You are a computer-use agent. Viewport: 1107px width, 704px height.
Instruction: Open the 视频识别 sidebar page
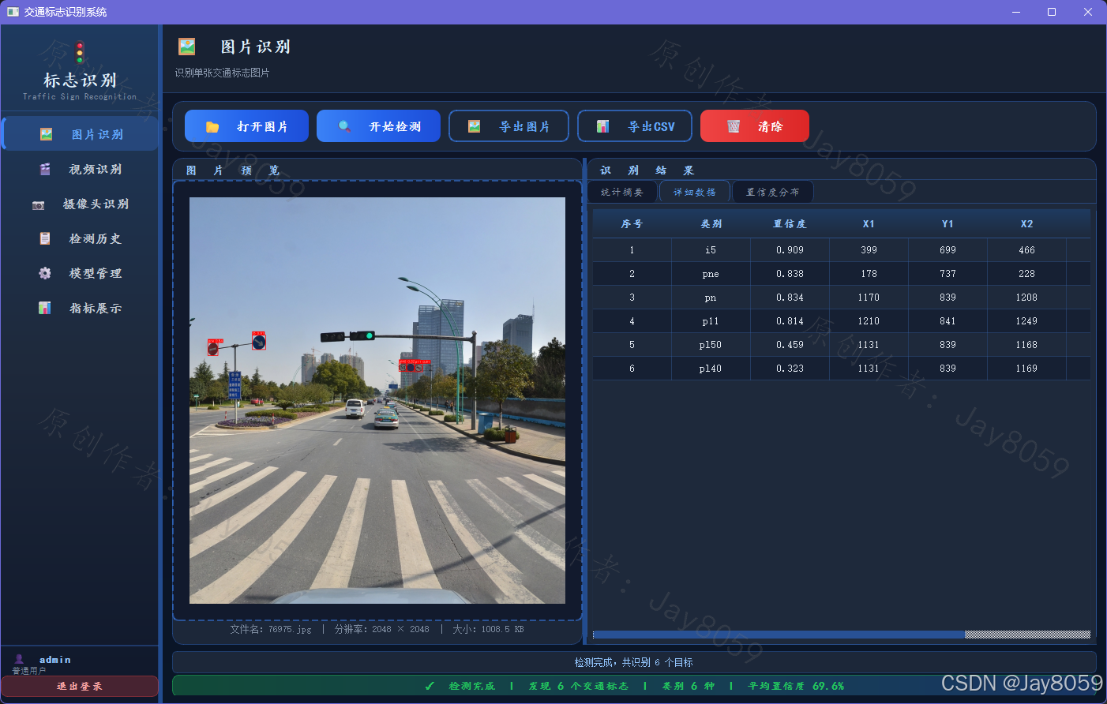point(81,169)
